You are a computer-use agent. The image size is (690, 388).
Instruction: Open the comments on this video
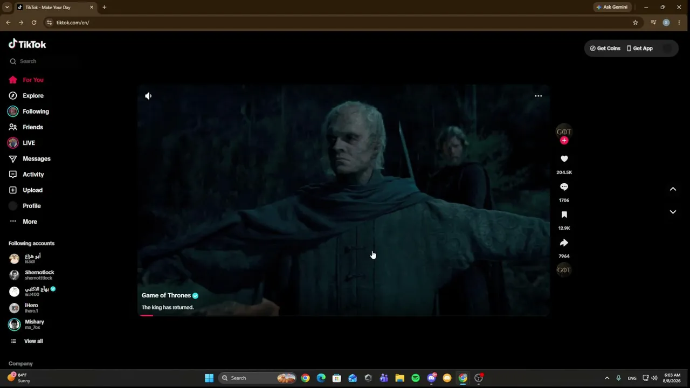[564, 187]
